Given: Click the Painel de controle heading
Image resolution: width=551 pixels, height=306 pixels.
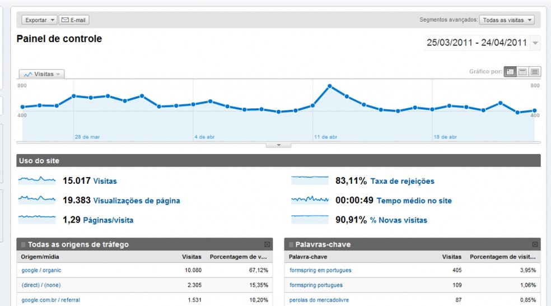Looking at the screenshot, I should tap(59, 39).
